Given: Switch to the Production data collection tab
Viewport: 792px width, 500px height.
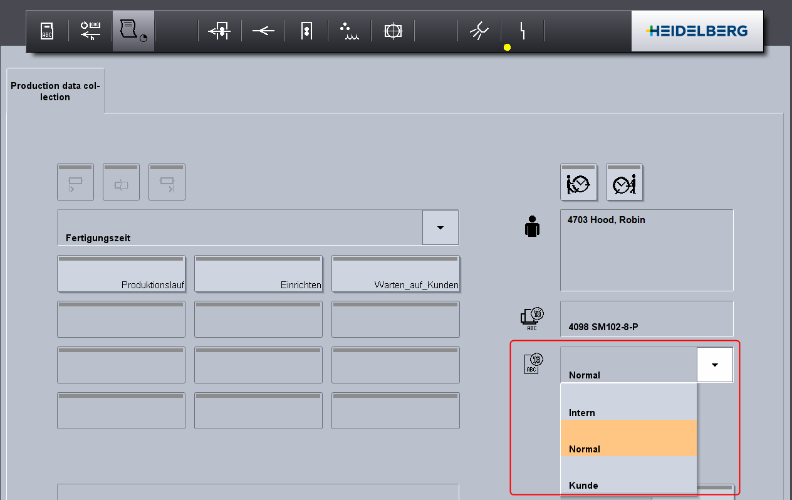Looking at the screenshot, I should [55, 91].
